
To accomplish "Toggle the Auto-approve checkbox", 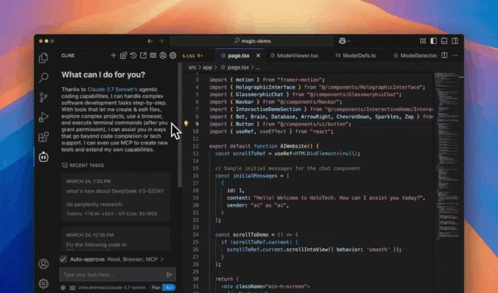I will pyautogui.click(x=63, y=259).
